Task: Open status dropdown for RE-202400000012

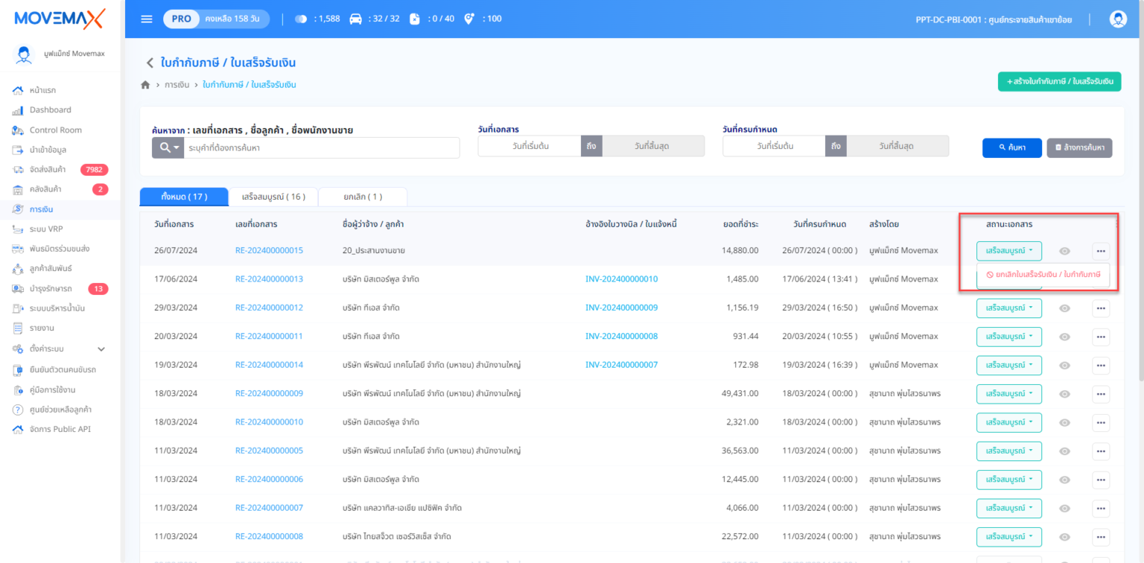Action: (x=1008, y=308)
